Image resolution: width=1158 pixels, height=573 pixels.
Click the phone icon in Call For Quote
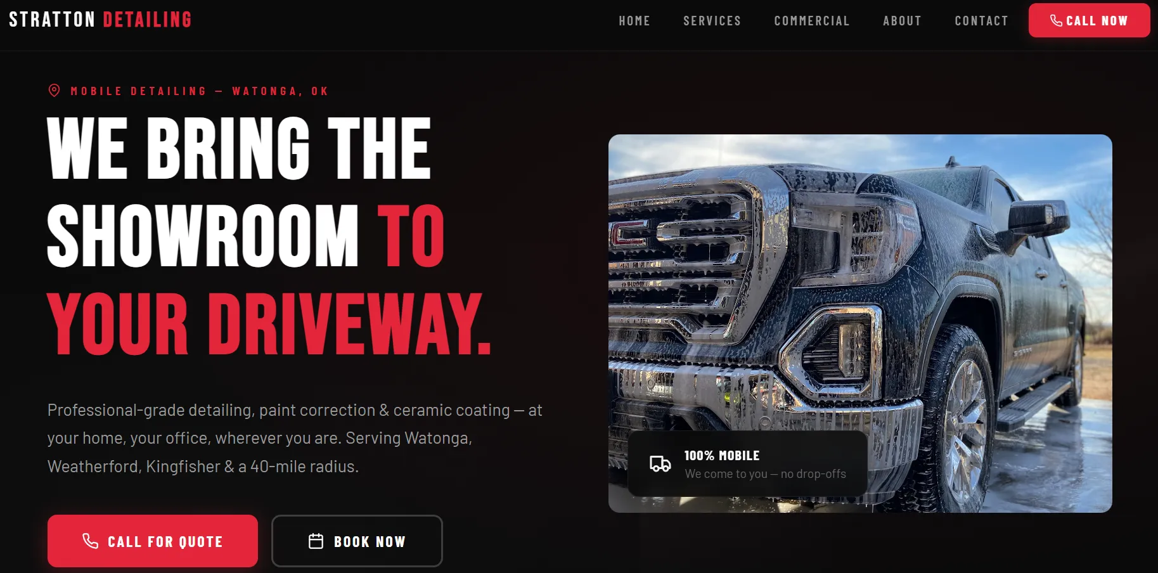[x=91, y=541]
